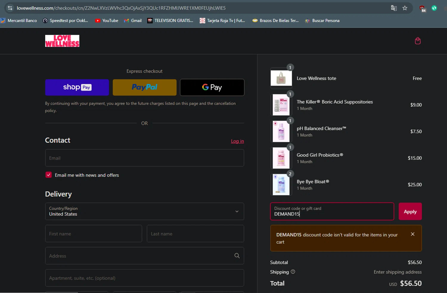Screen dimensions: 447x293
Task: Apply the discount code
Action: (410, 211)
